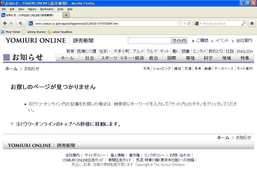Open the 教育 category link
Screen dimensions: 257x193
[x=70, y=51]
